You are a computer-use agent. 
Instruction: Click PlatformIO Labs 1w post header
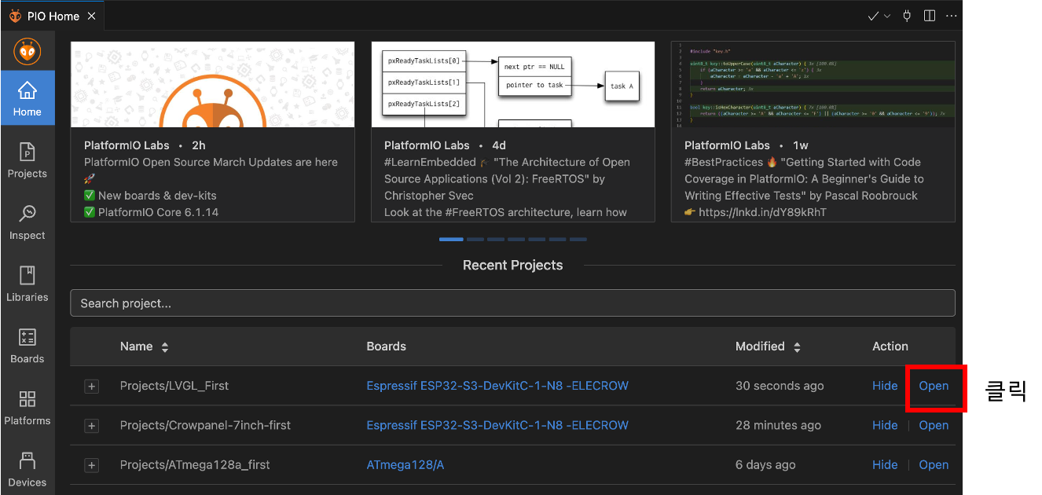[x=747, y=145]
